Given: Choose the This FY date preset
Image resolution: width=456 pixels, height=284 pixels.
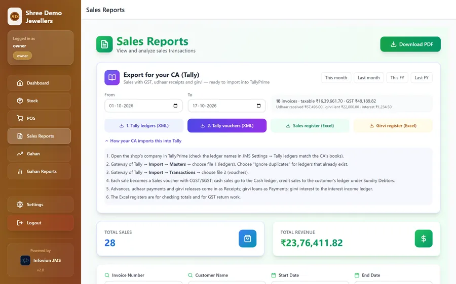Looking at the screenshot, I should pos(397,77).
